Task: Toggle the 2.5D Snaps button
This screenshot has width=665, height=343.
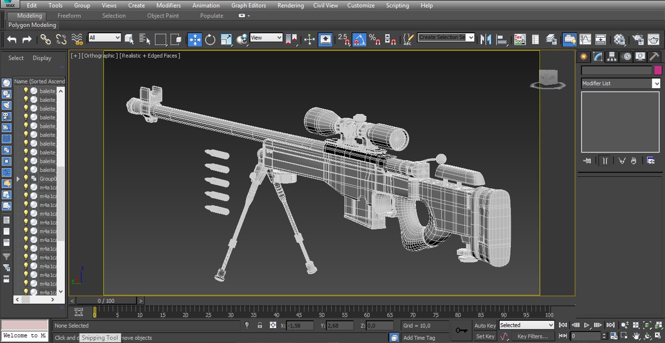Action: (344, 39)
